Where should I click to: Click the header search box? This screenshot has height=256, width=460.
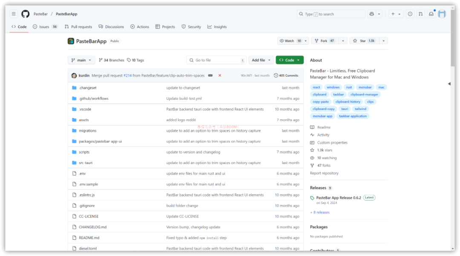click(331, 14)
